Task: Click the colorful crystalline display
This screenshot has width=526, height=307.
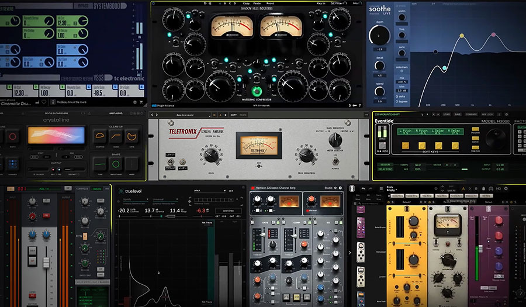Action: 56,135
